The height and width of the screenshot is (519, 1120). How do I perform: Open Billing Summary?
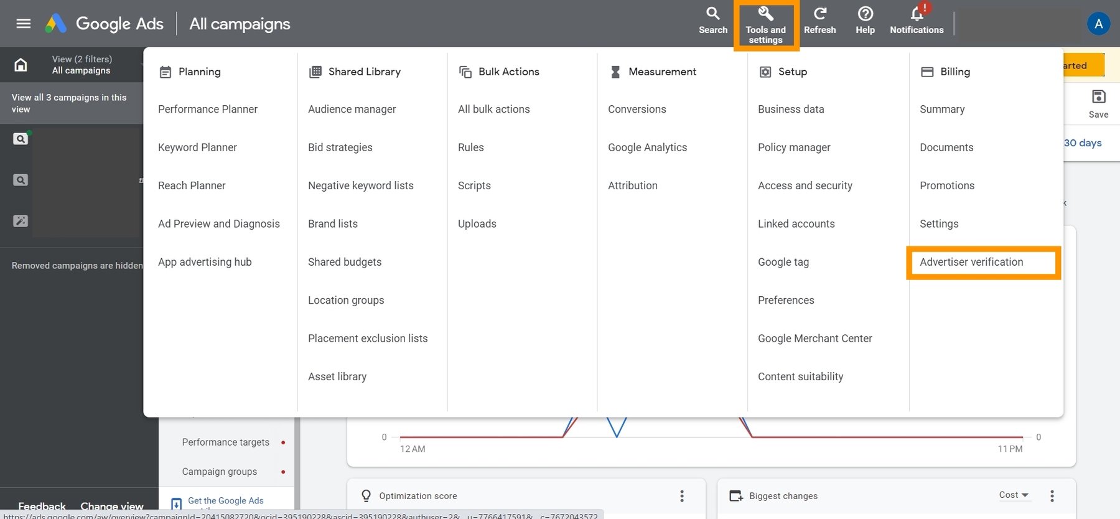pyautogui.click(x=942, y=110)
